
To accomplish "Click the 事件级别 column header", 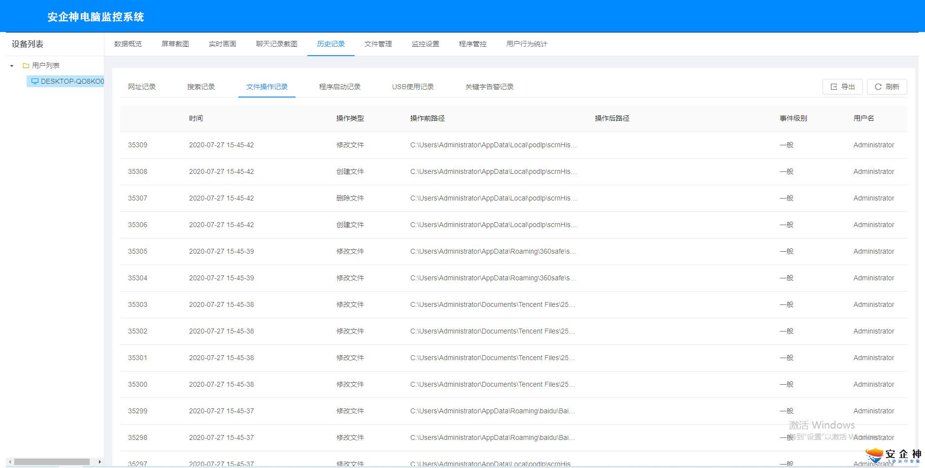I will click(x=793, y=118).
